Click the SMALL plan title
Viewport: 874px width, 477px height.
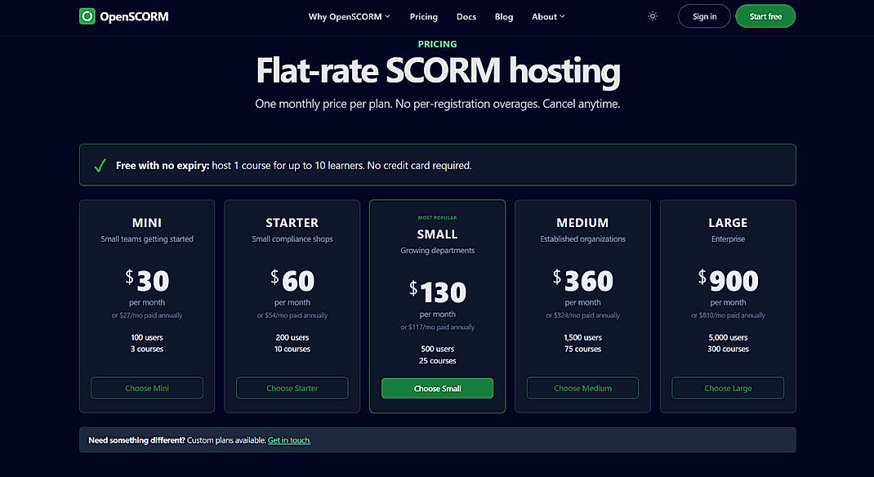point(438,234)
